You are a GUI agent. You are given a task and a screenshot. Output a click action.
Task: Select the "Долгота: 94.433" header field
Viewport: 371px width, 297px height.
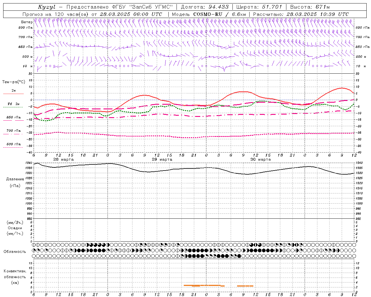pyautogui.click(x=205, y=7)
